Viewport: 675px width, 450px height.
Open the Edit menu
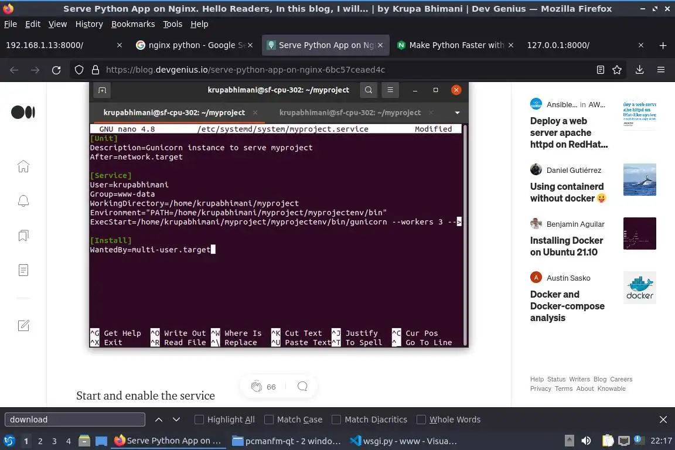33,24
